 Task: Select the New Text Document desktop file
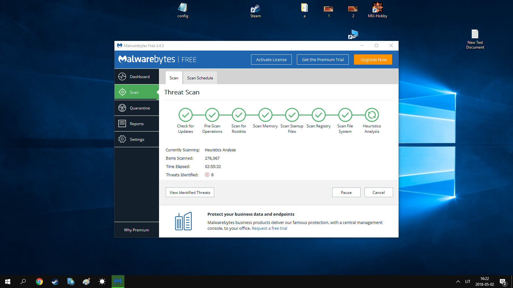tap(475, 39)
